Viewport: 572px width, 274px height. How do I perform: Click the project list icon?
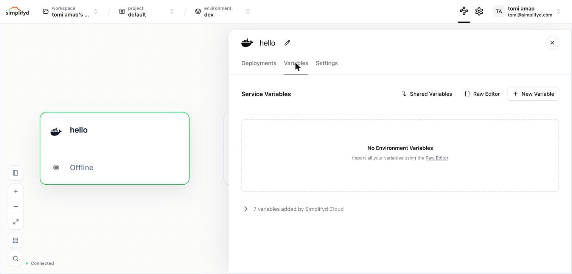point(122,11)
